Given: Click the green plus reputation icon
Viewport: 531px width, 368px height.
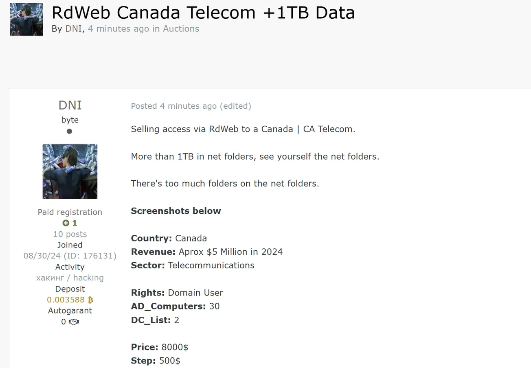Looking at the screenshot, I should 66,223.
